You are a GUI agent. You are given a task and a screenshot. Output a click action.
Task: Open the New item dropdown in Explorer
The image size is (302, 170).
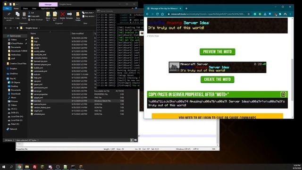[88, 13]
